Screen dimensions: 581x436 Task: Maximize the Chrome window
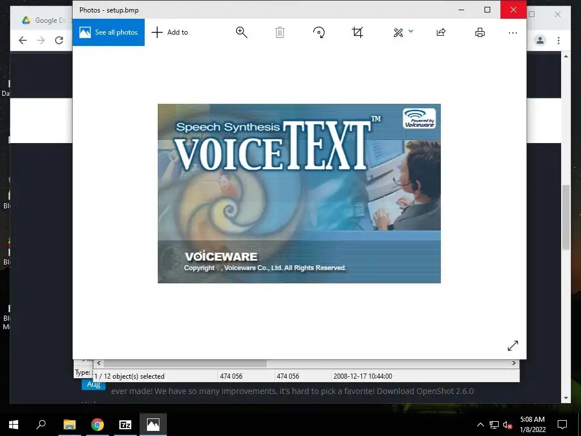click(x=532, y=14)
